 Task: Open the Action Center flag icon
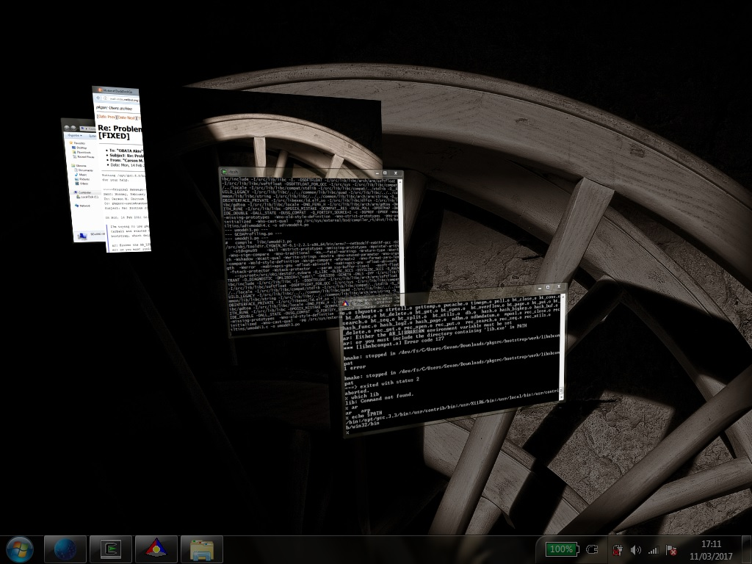pyautogui.click(x=671, y=550)
